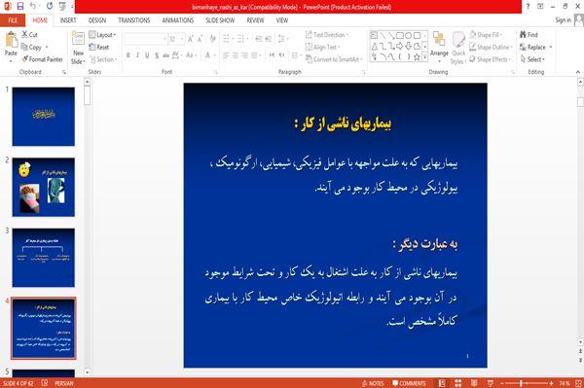This screenshot has height=388, width=584.
Task: Click zoom out minus button
Action: click(501, 383)
